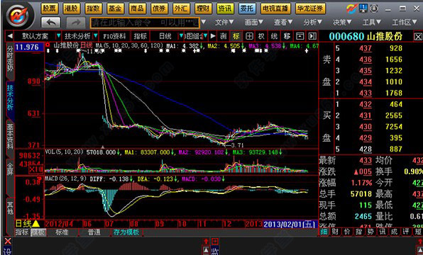
Task: Click the command input field
Action: pyautogui.click(x=145, y=23)
